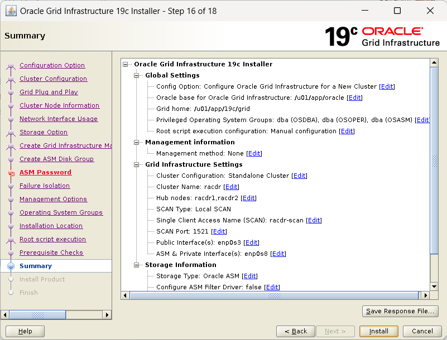Go to the Installation Location step
Screen dimensions: 447x340
click(51, 226)
